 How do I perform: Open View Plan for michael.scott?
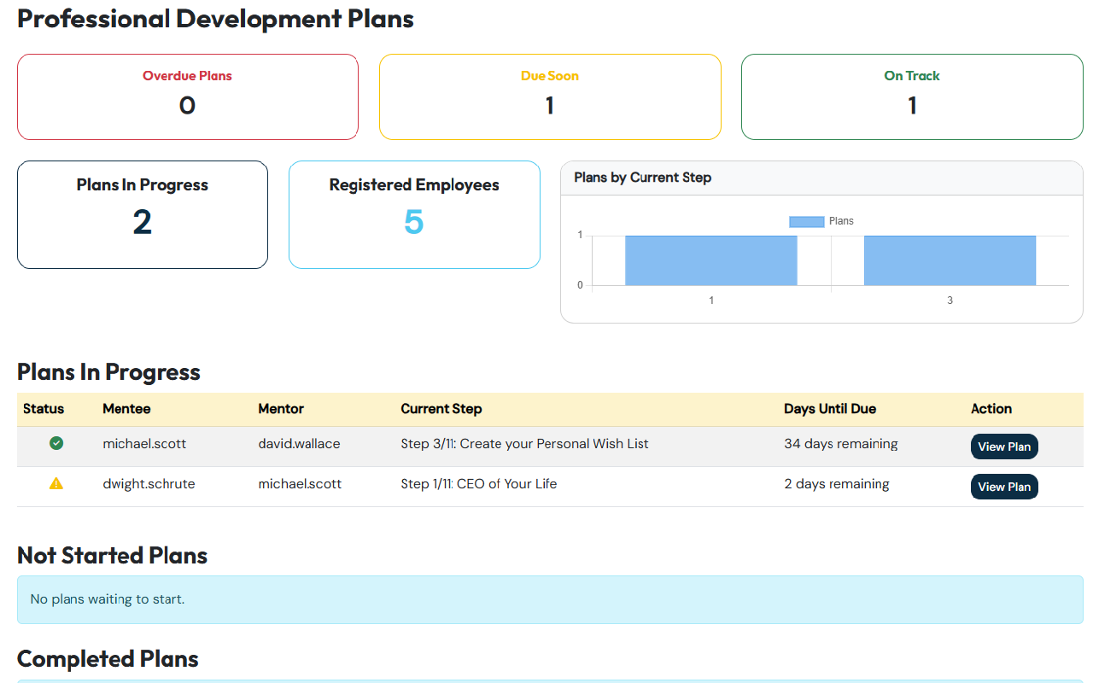coord(1003,447)
